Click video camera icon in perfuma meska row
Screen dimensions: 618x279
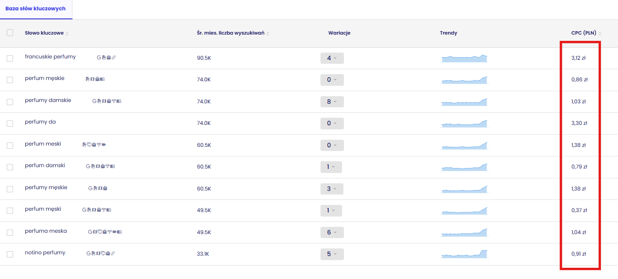[114, 232]
